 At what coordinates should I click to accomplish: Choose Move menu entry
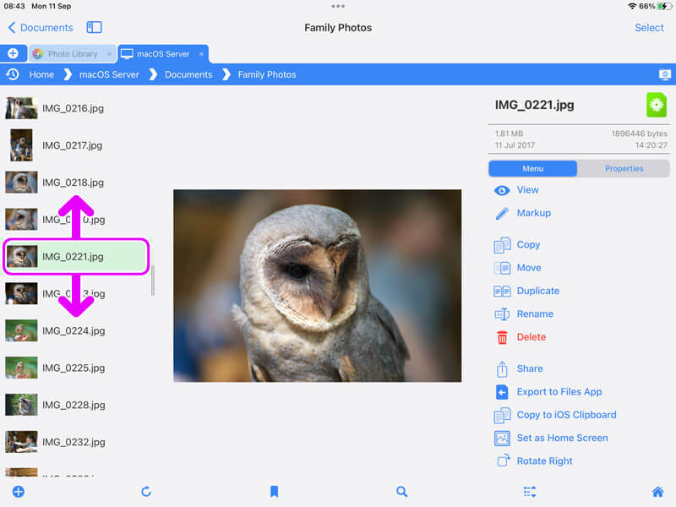pyautogui.click(x=529, y=268)
